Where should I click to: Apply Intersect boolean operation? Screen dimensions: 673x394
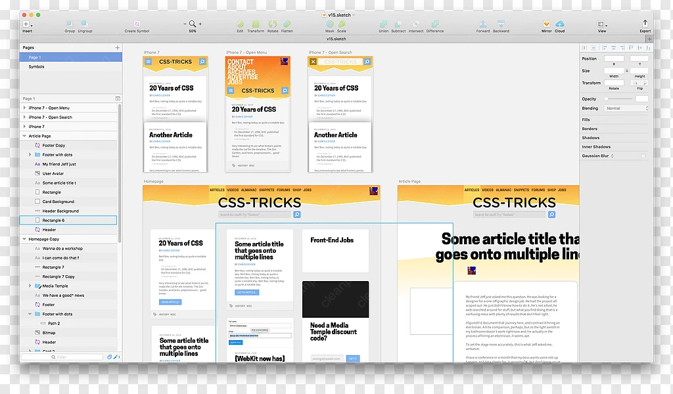point(416,24)
